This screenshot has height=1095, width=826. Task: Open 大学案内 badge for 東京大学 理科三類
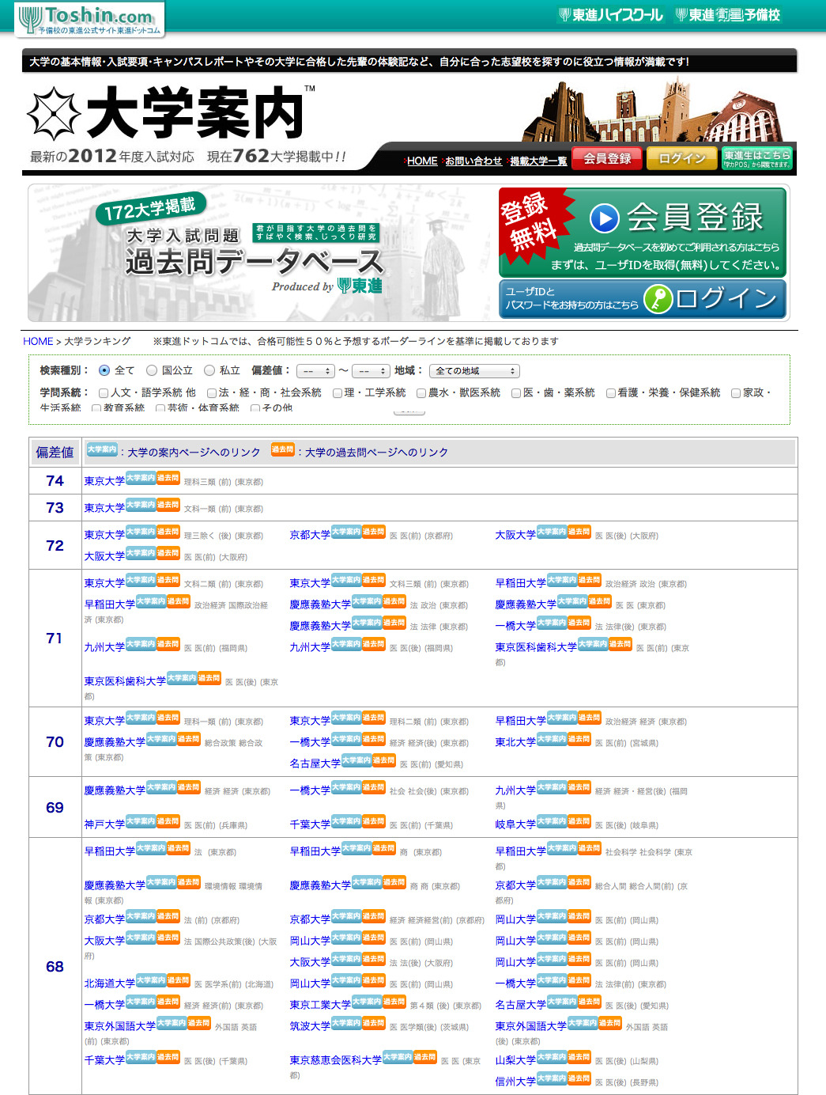tap(141, 478)
